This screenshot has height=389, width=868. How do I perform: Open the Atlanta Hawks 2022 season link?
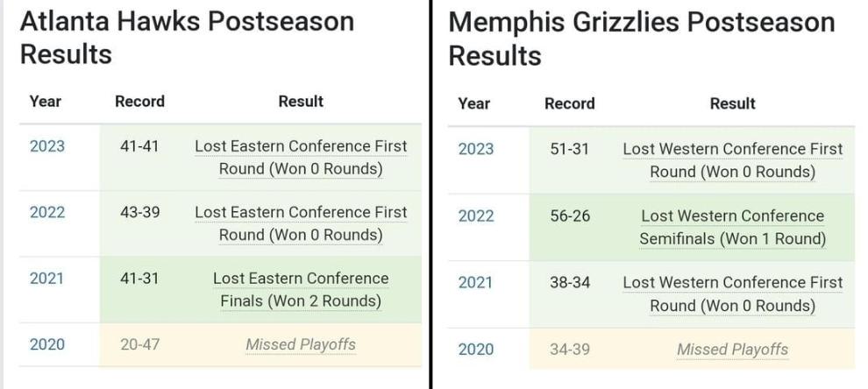(46, 212)
